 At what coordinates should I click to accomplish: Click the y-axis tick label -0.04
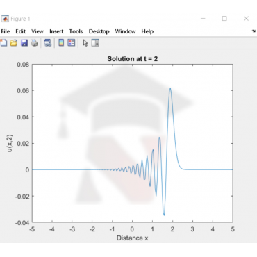(22, 223)
